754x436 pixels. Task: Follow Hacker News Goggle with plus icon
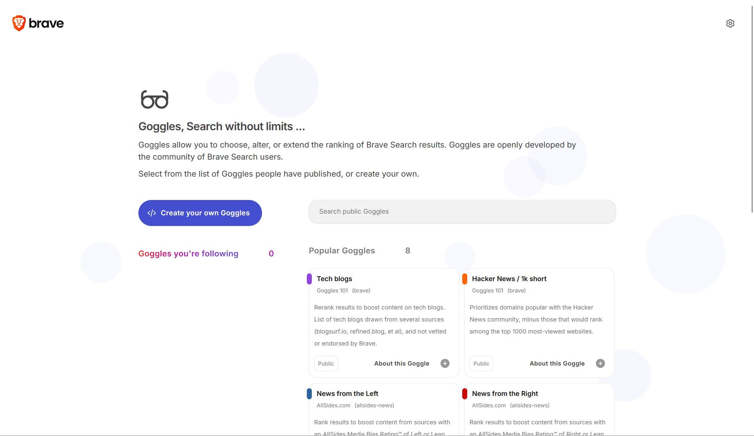coord(600,363)
